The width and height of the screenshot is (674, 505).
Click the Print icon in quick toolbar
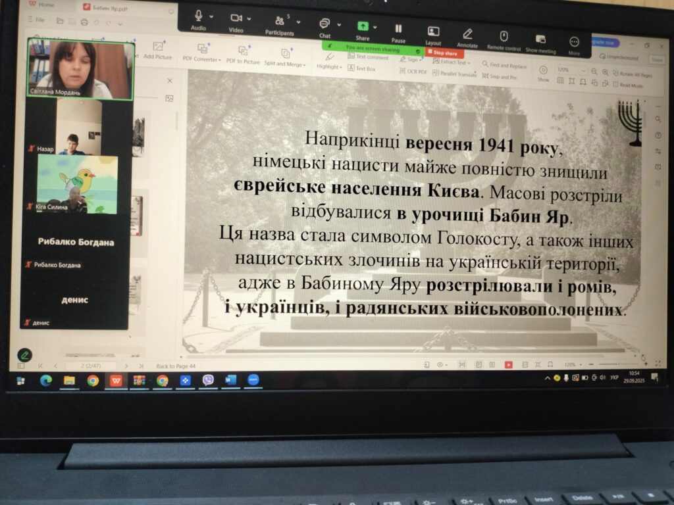[84, 22]
